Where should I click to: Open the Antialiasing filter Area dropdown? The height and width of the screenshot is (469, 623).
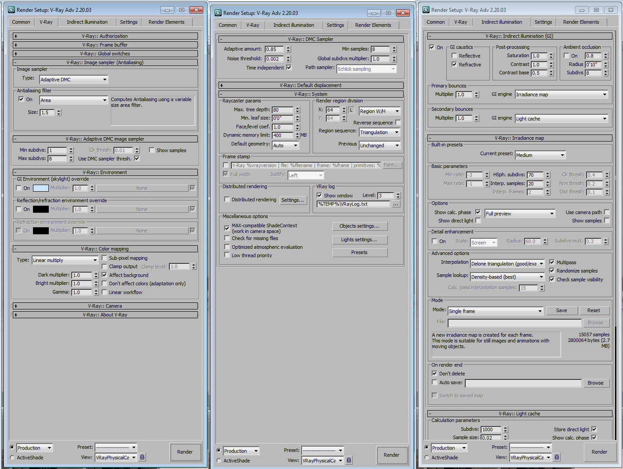point(74,100)
